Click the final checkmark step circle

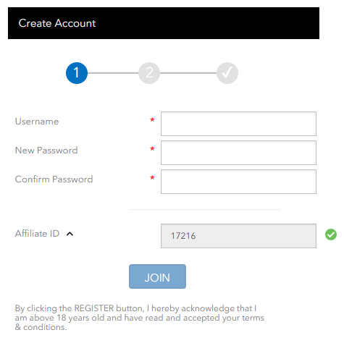pos(227,73)
